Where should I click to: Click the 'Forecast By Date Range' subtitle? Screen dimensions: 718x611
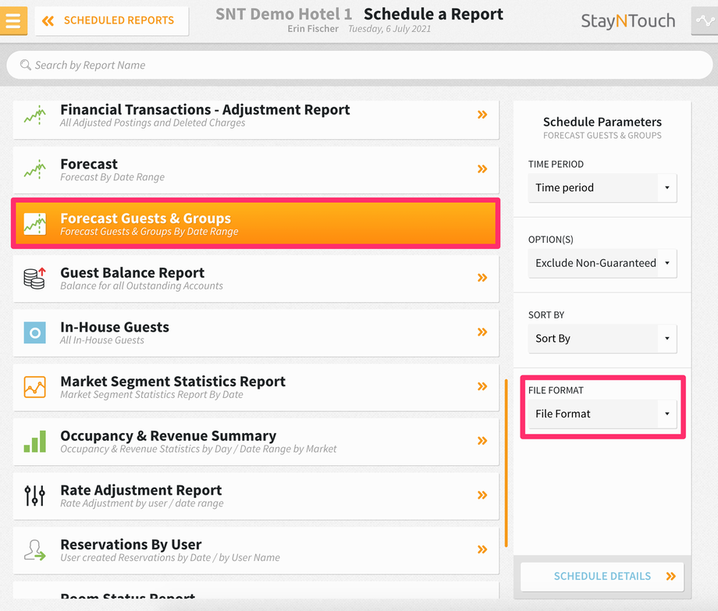coord(112,177)
